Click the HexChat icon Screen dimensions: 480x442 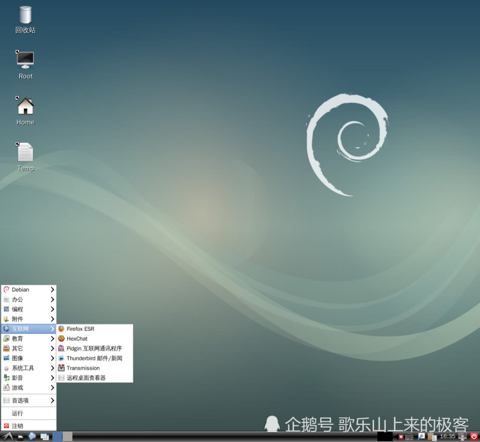click(x=61, y=339)
